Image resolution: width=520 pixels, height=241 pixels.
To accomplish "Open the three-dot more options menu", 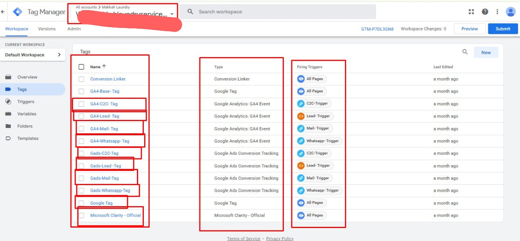I will (497, 12).
